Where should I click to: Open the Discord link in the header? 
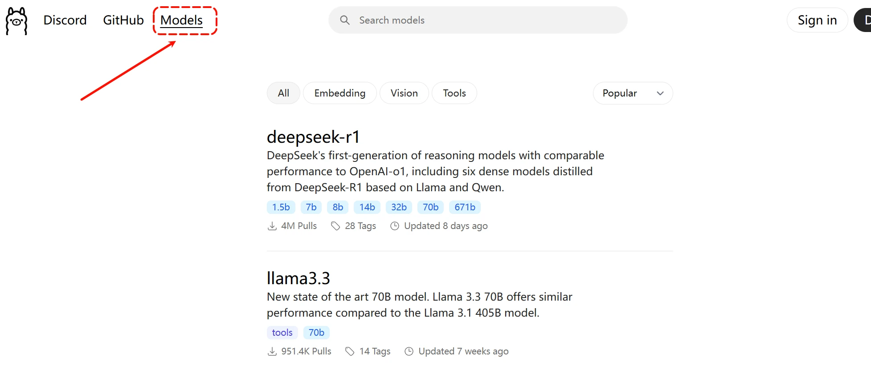[65, 20]
